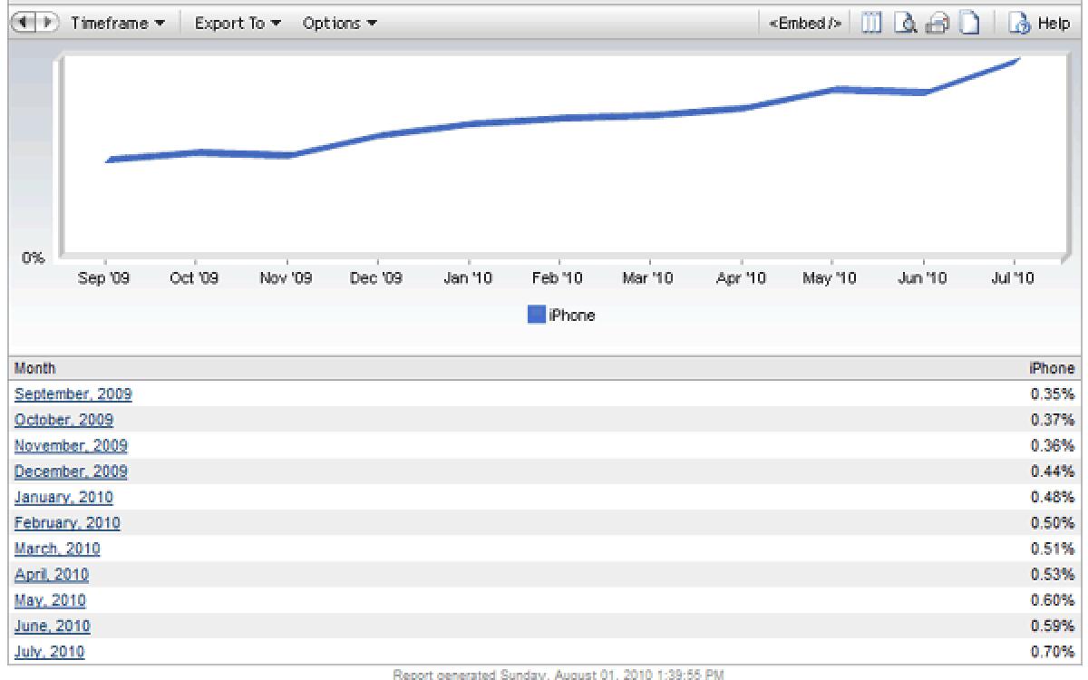
Task: Open the May, 2010 link
Action: [51, 600]
